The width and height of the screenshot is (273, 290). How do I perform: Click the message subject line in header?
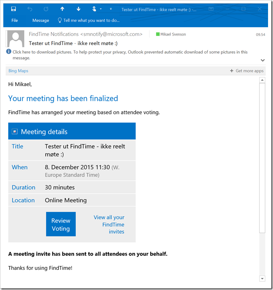coord(73,43)
